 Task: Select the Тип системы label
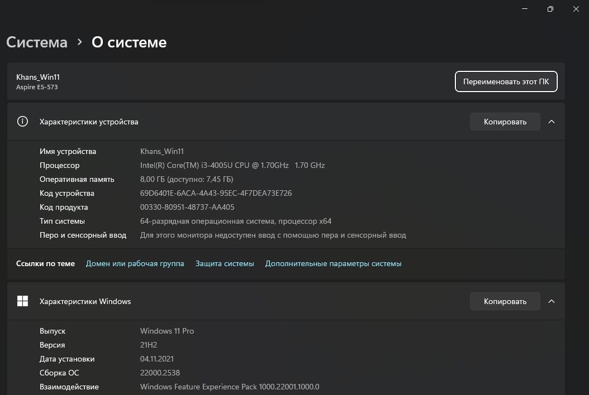pyautogui.click(x=62, y=221)
